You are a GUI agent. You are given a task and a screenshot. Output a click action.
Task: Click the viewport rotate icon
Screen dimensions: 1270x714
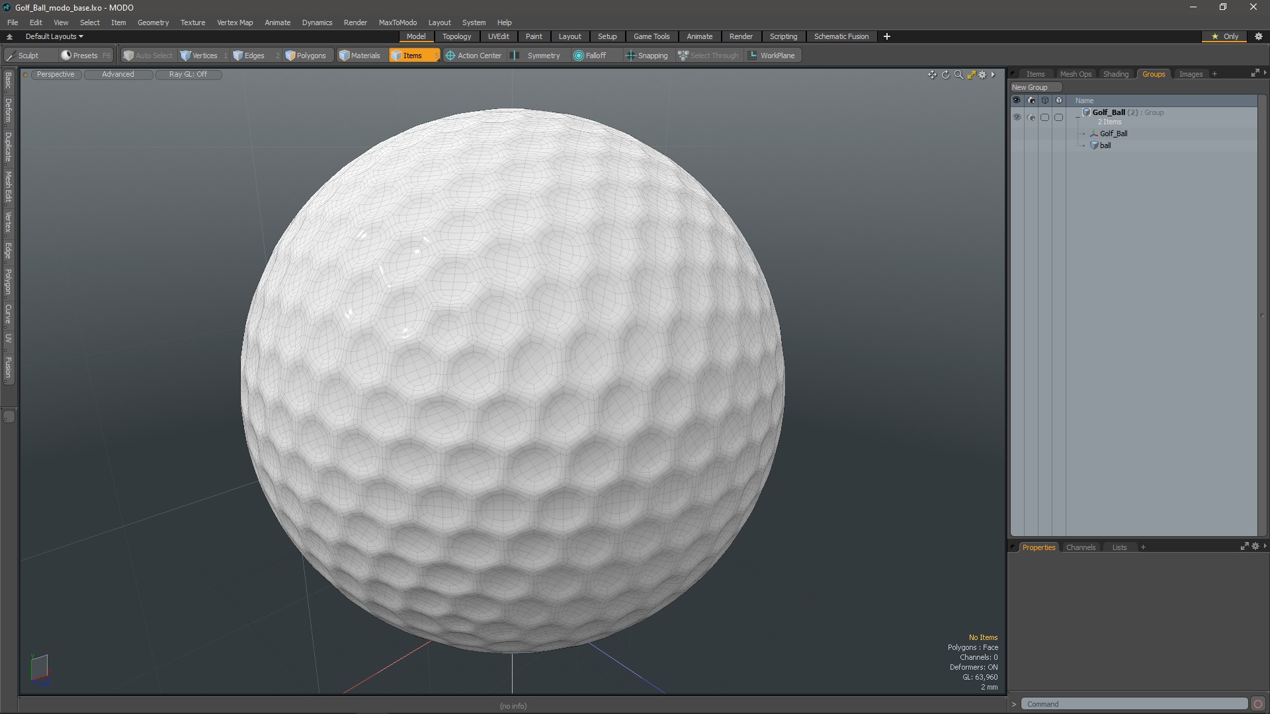(x=945, y=75)
